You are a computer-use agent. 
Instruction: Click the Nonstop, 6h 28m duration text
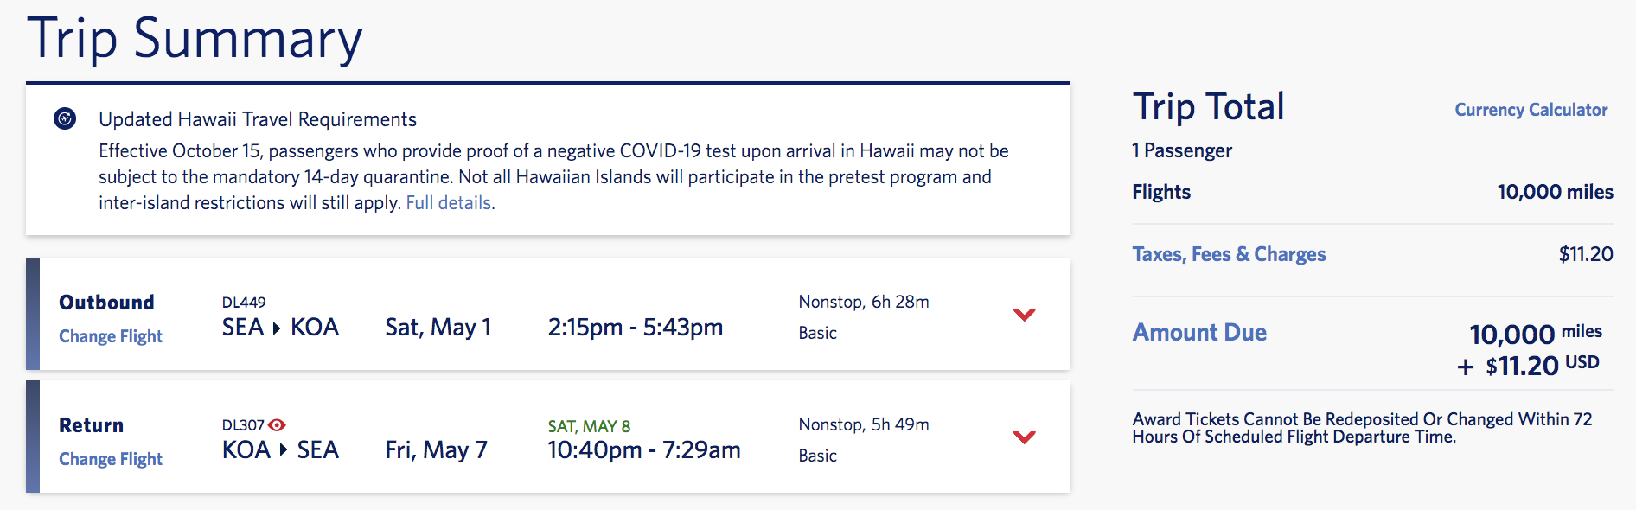(x=862, y=302)
